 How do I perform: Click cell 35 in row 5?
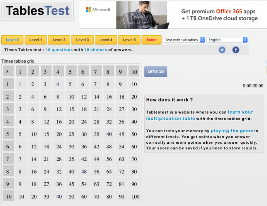[96, 133]
